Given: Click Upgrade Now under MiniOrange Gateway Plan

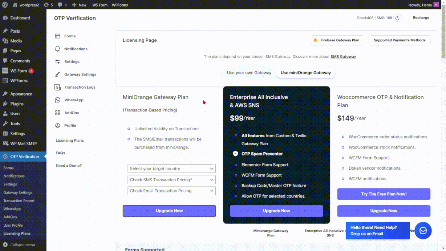Looking at the screenshot, I should (x=169, y=211).
